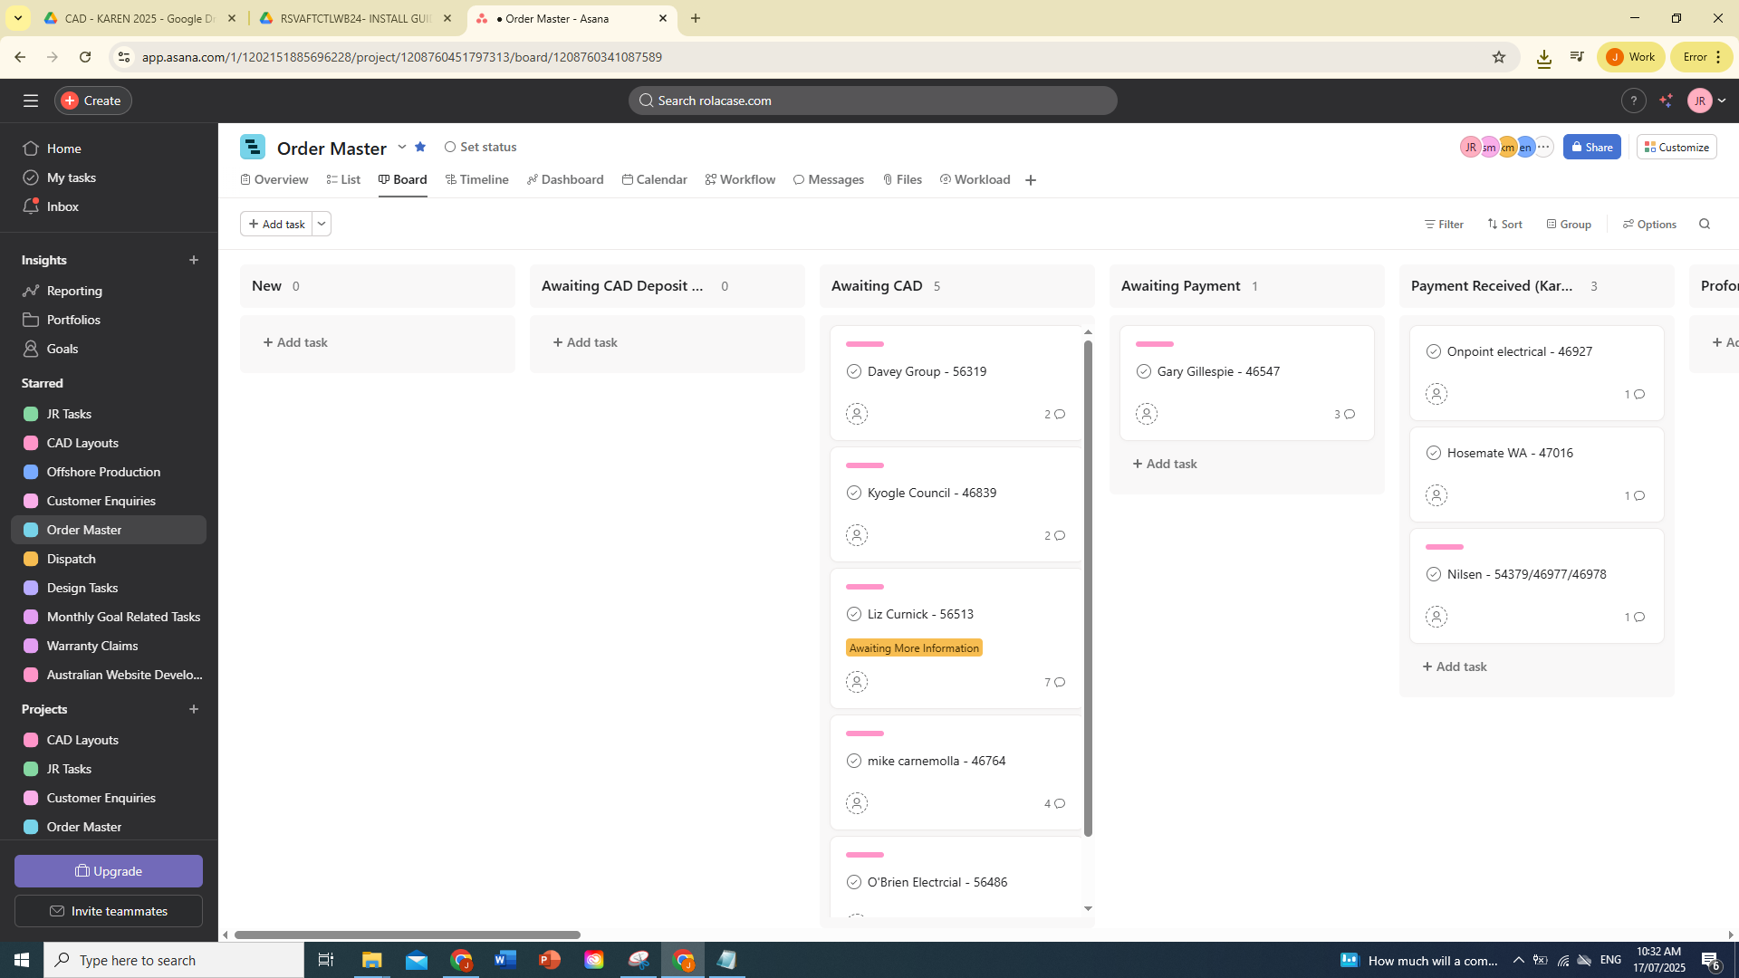Complete the Hosemate WA - 47016 task
The height and width of the screenshot is (978, 1739).
coord(1434,453)
